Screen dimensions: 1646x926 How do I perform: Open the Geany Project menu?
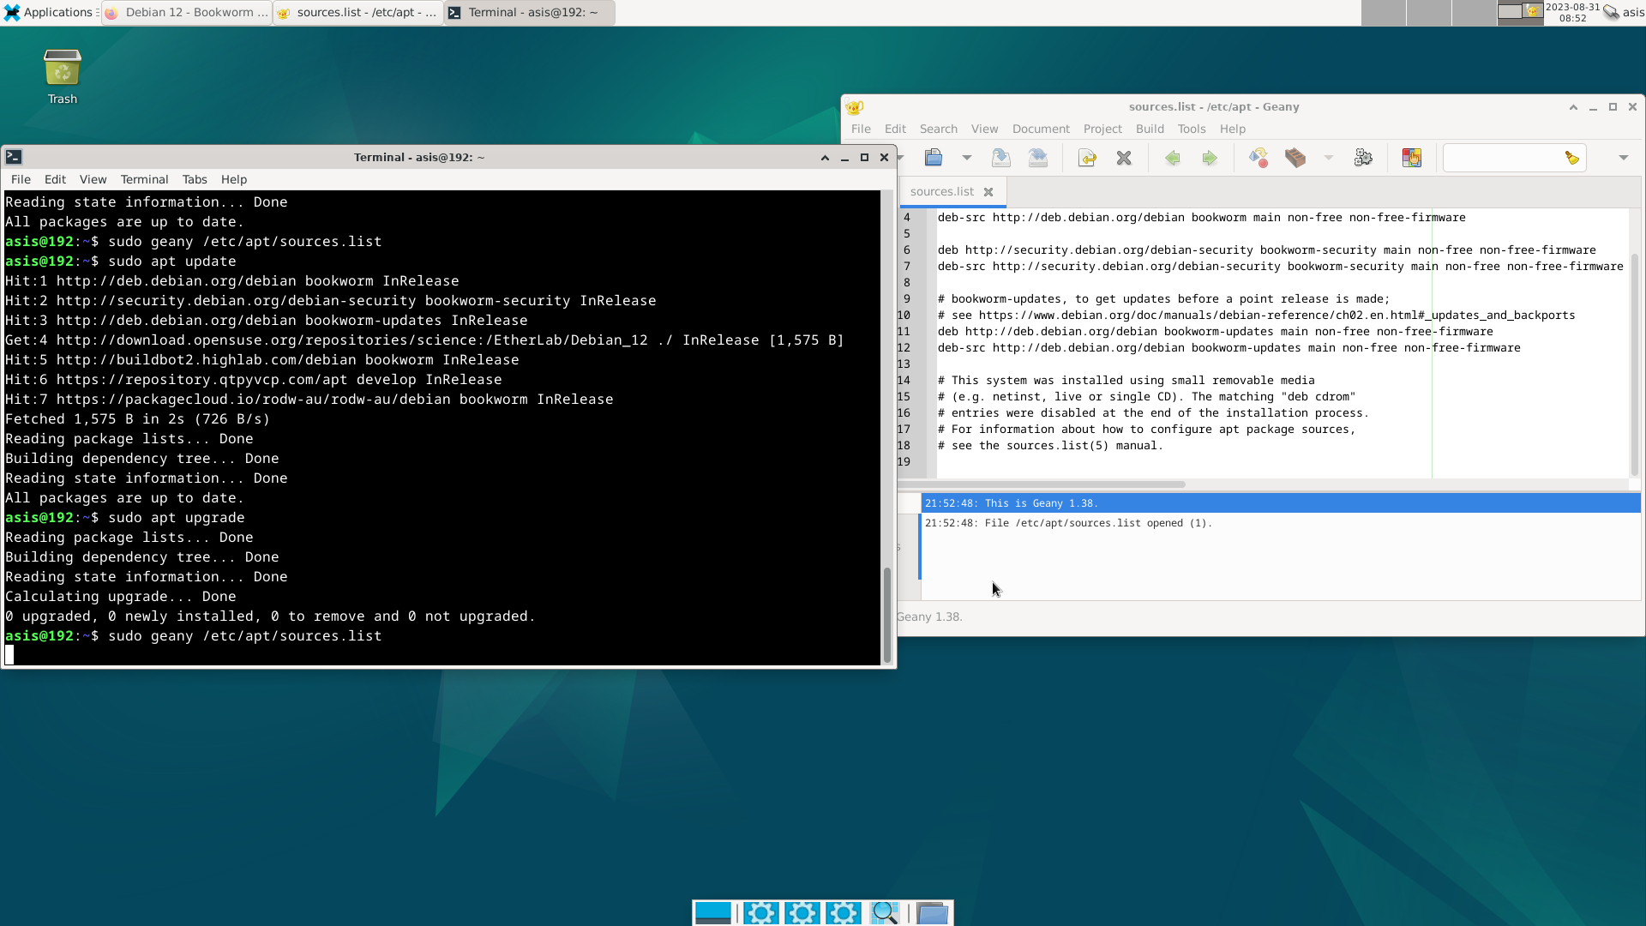(1102, 129)
